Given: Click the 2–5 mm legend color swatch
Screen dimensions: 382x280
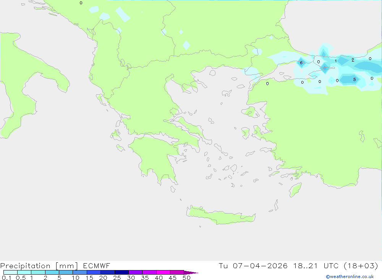Looking at the screenshot, I should pyautogui.click(x=52, y=272).
